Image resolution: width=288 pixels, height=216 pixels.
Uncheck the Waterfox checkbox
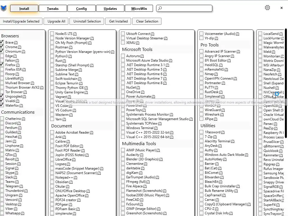coord(2,105)
